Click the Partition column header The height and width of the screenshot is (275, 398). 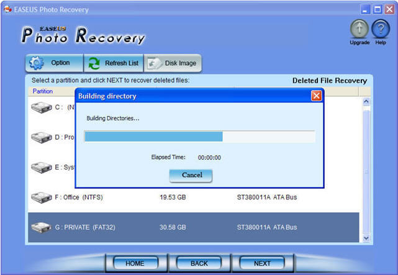(x=43, y=91)
